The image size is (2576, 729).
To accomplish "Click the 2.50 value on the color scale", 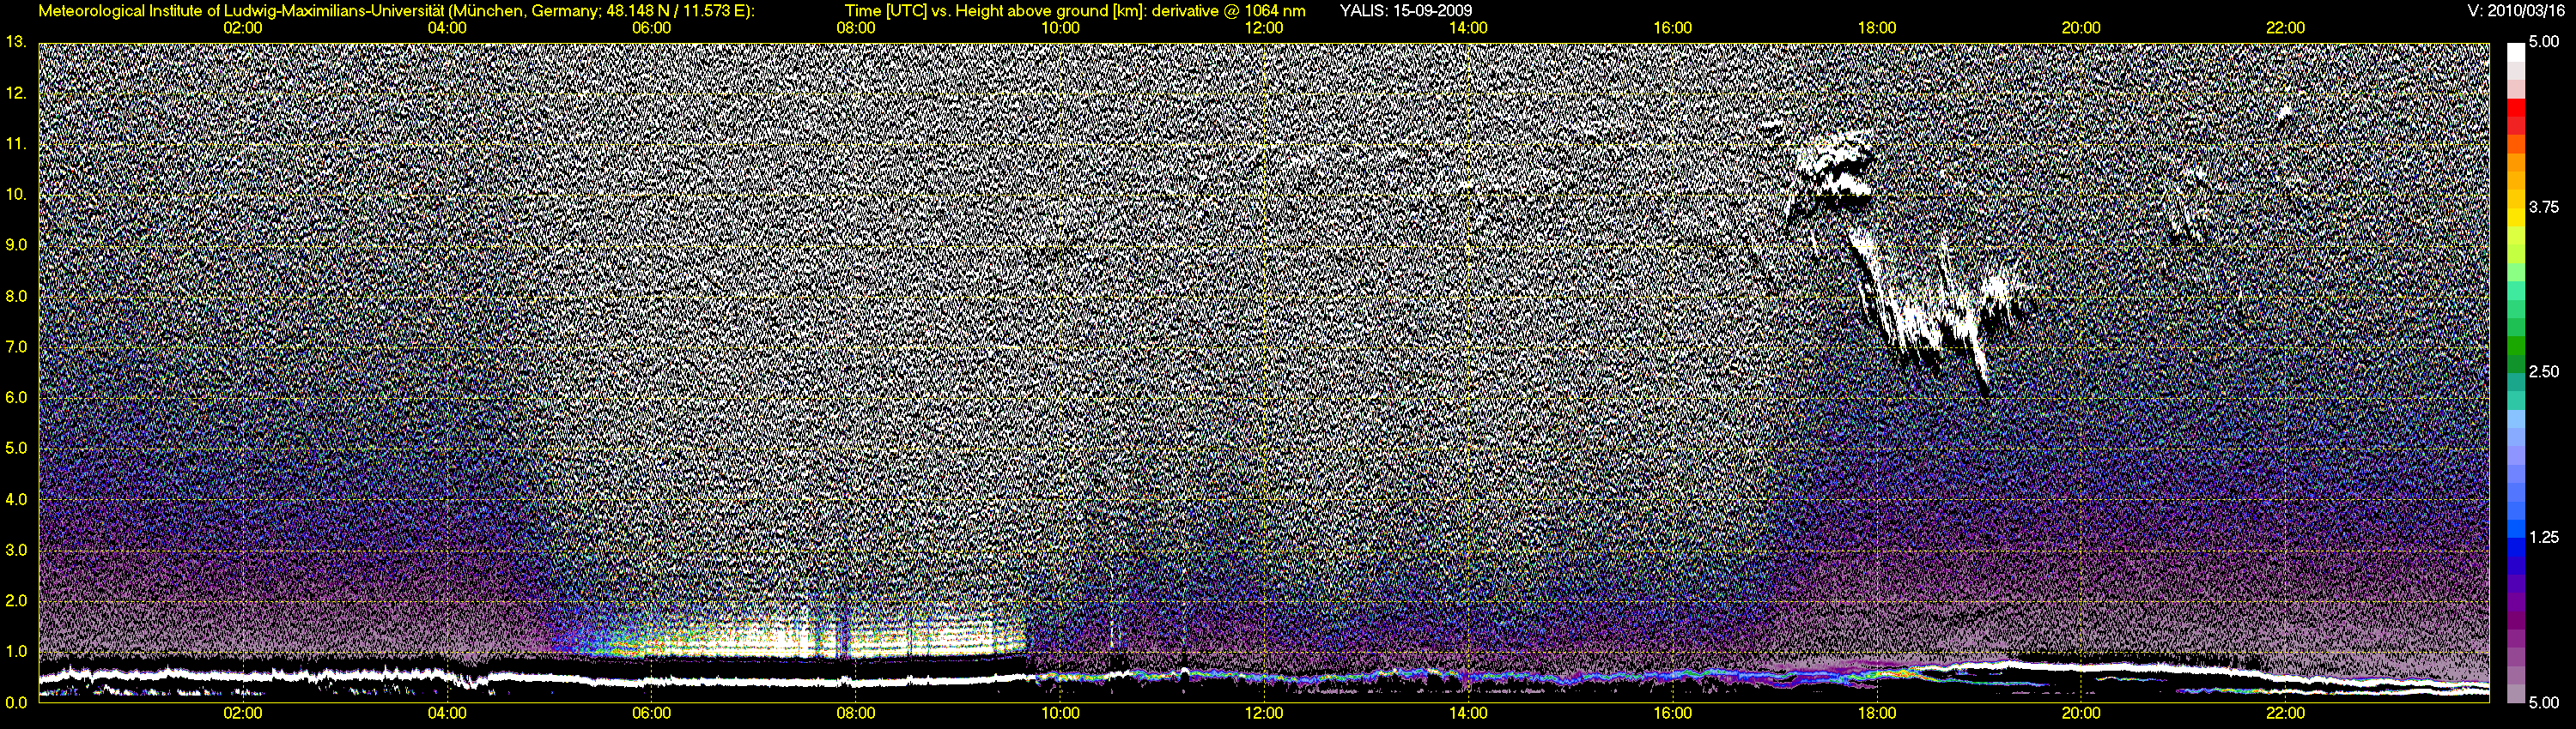I will (2544, 371).
